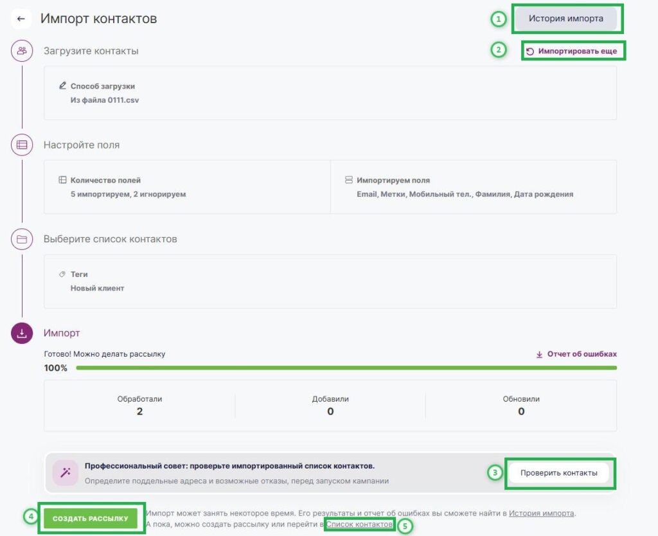Click the magic wand tip icon

(x=66, y=473)
